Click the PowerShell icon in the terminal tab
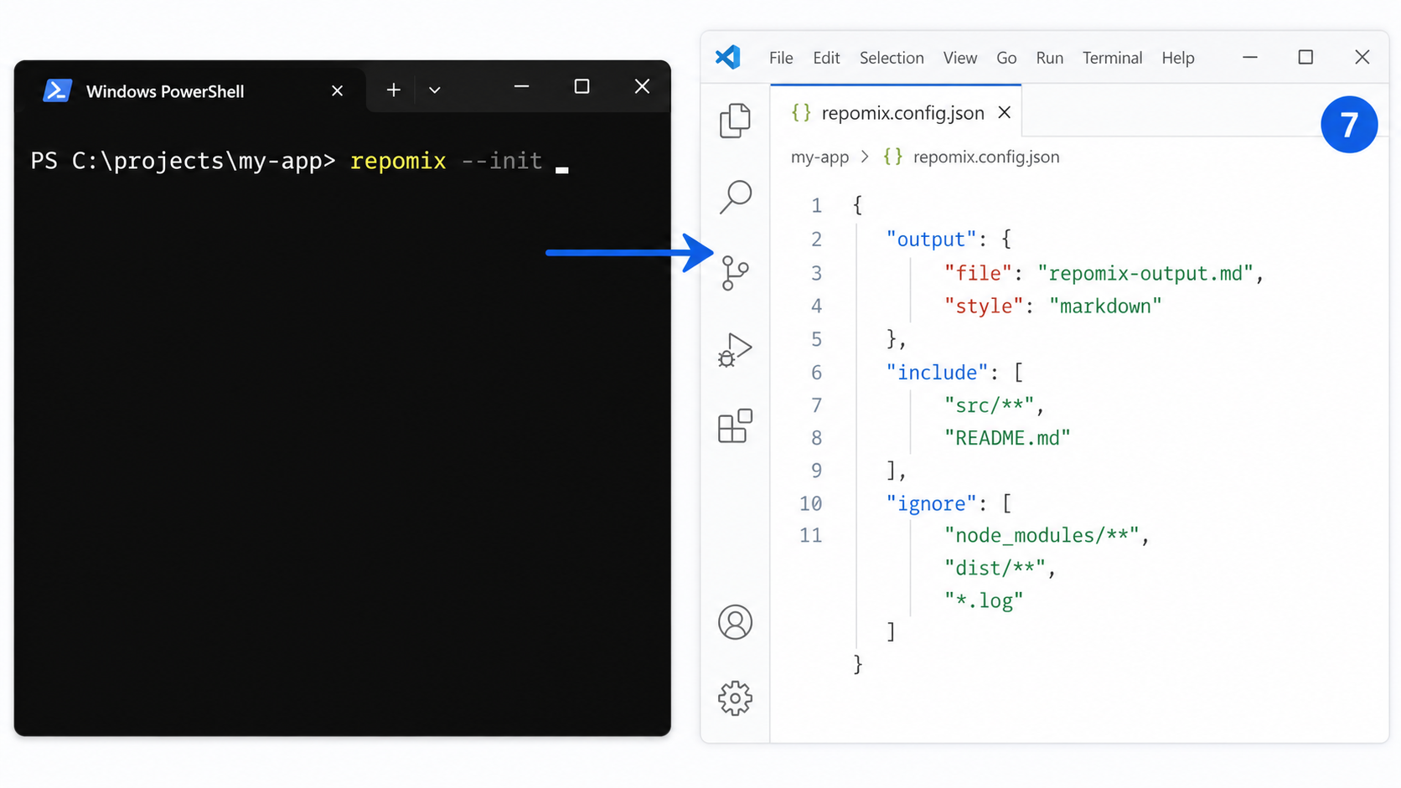 click(57, 90)
